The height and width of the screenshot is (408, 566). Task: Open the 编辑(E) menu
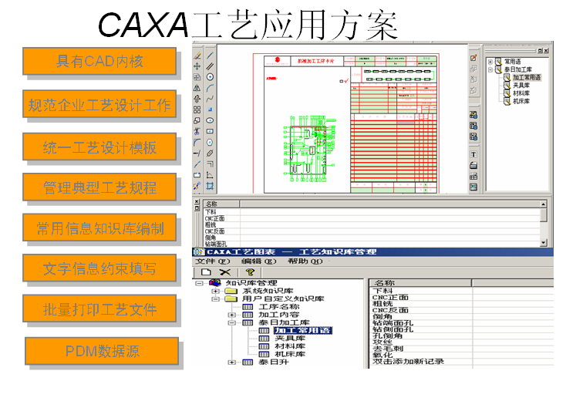point(258,261)
